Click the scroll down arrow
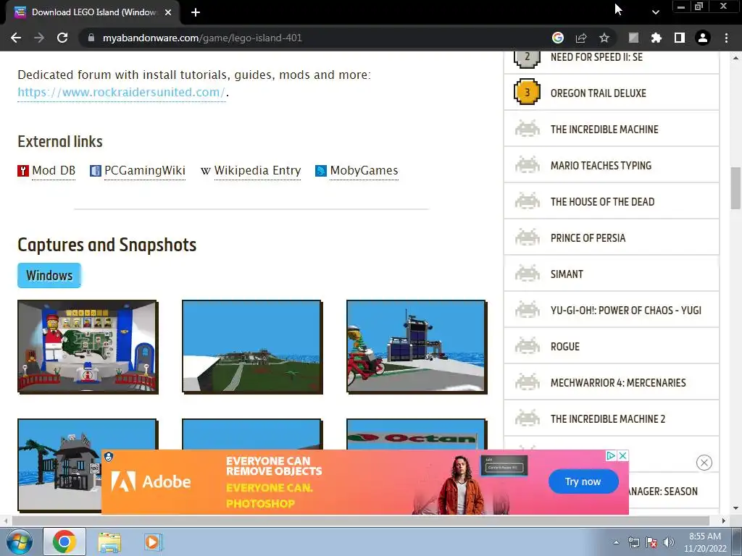Viewport: 742px width, 556px height. pos(735,508)
